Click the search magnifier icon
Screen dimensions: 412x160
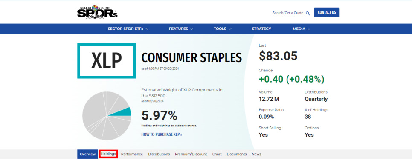[308, 13]
